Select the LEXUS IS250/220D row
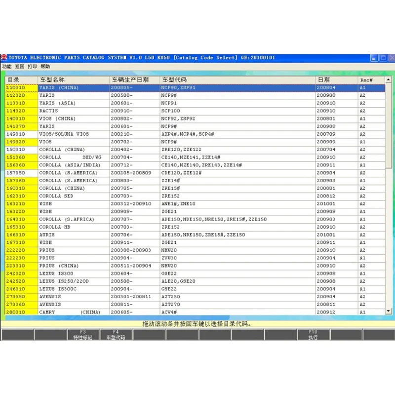The height and width of the screenshot is (395, 395). coord(195,281)
